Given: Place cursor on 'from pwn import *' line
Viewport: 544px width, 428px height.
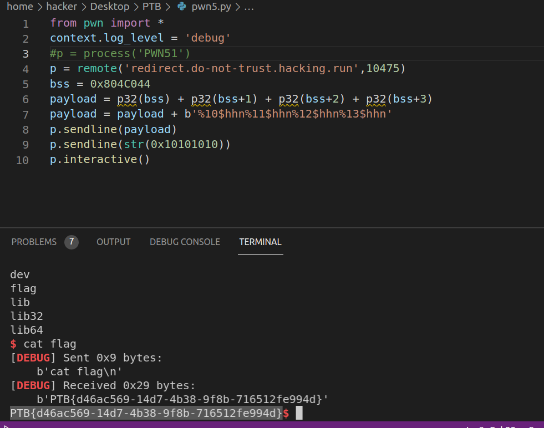Looking at the screenshot, I should (x=107, y=23).
